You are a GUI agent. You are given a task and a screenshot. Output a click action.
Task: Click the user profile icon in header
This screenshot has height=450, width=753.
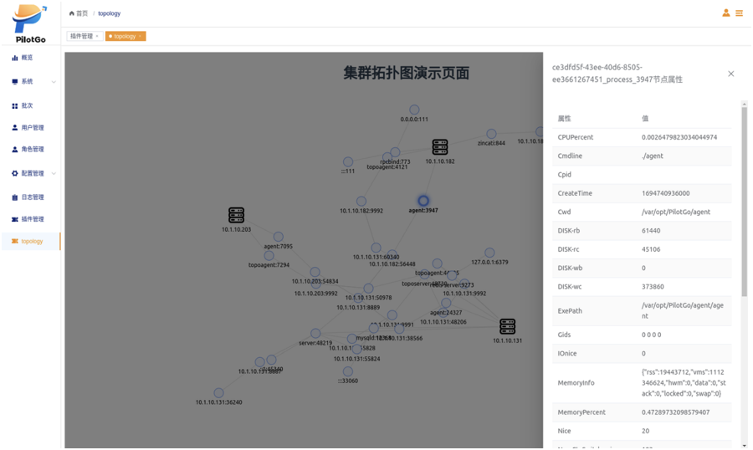725,13
